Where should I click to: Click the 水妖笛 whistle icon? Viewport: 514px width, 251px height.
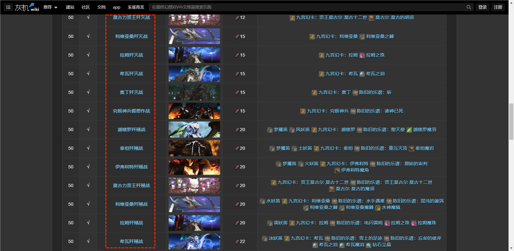coord(262,201)
